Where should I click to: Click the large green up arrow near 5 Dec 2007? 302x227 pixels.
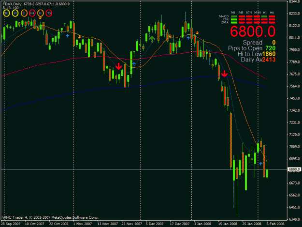tap(152, 39)
